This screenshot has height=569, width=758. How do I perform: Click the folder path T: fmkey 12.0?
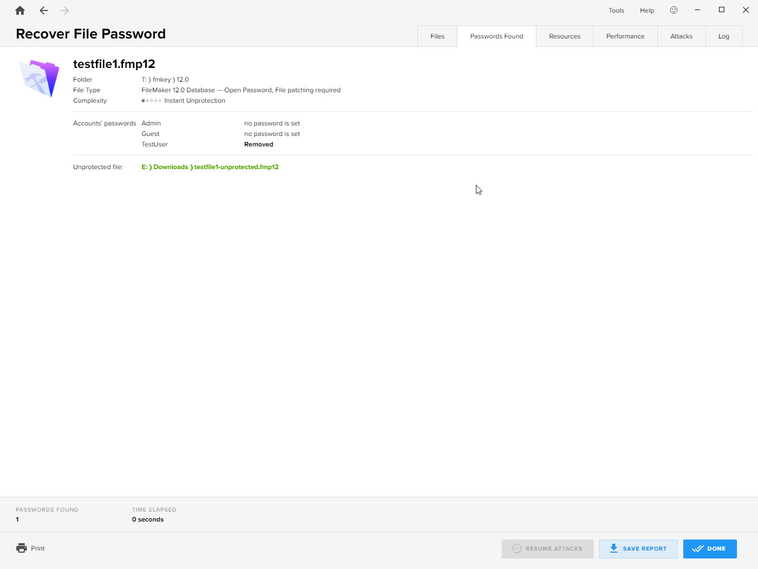pyautogui.click(x=165, y=80)
